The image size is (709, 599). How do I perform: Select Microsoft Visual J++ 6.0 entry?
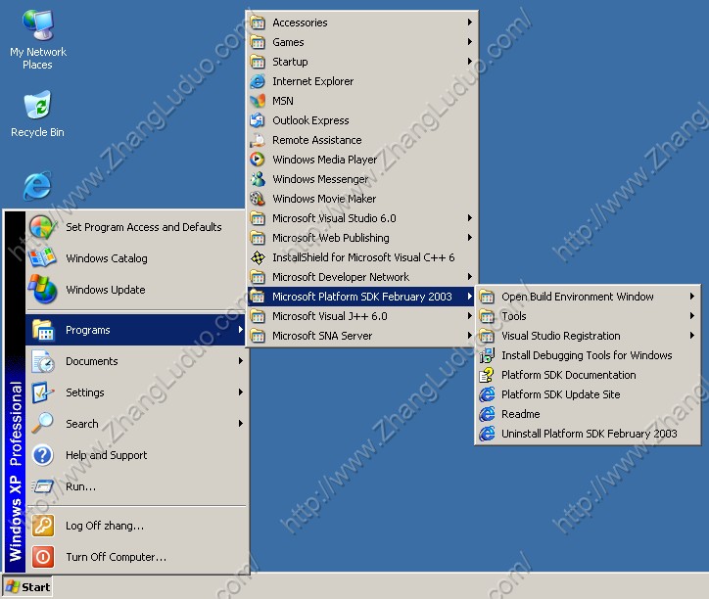pyautogui.click(x=360, y=316)
